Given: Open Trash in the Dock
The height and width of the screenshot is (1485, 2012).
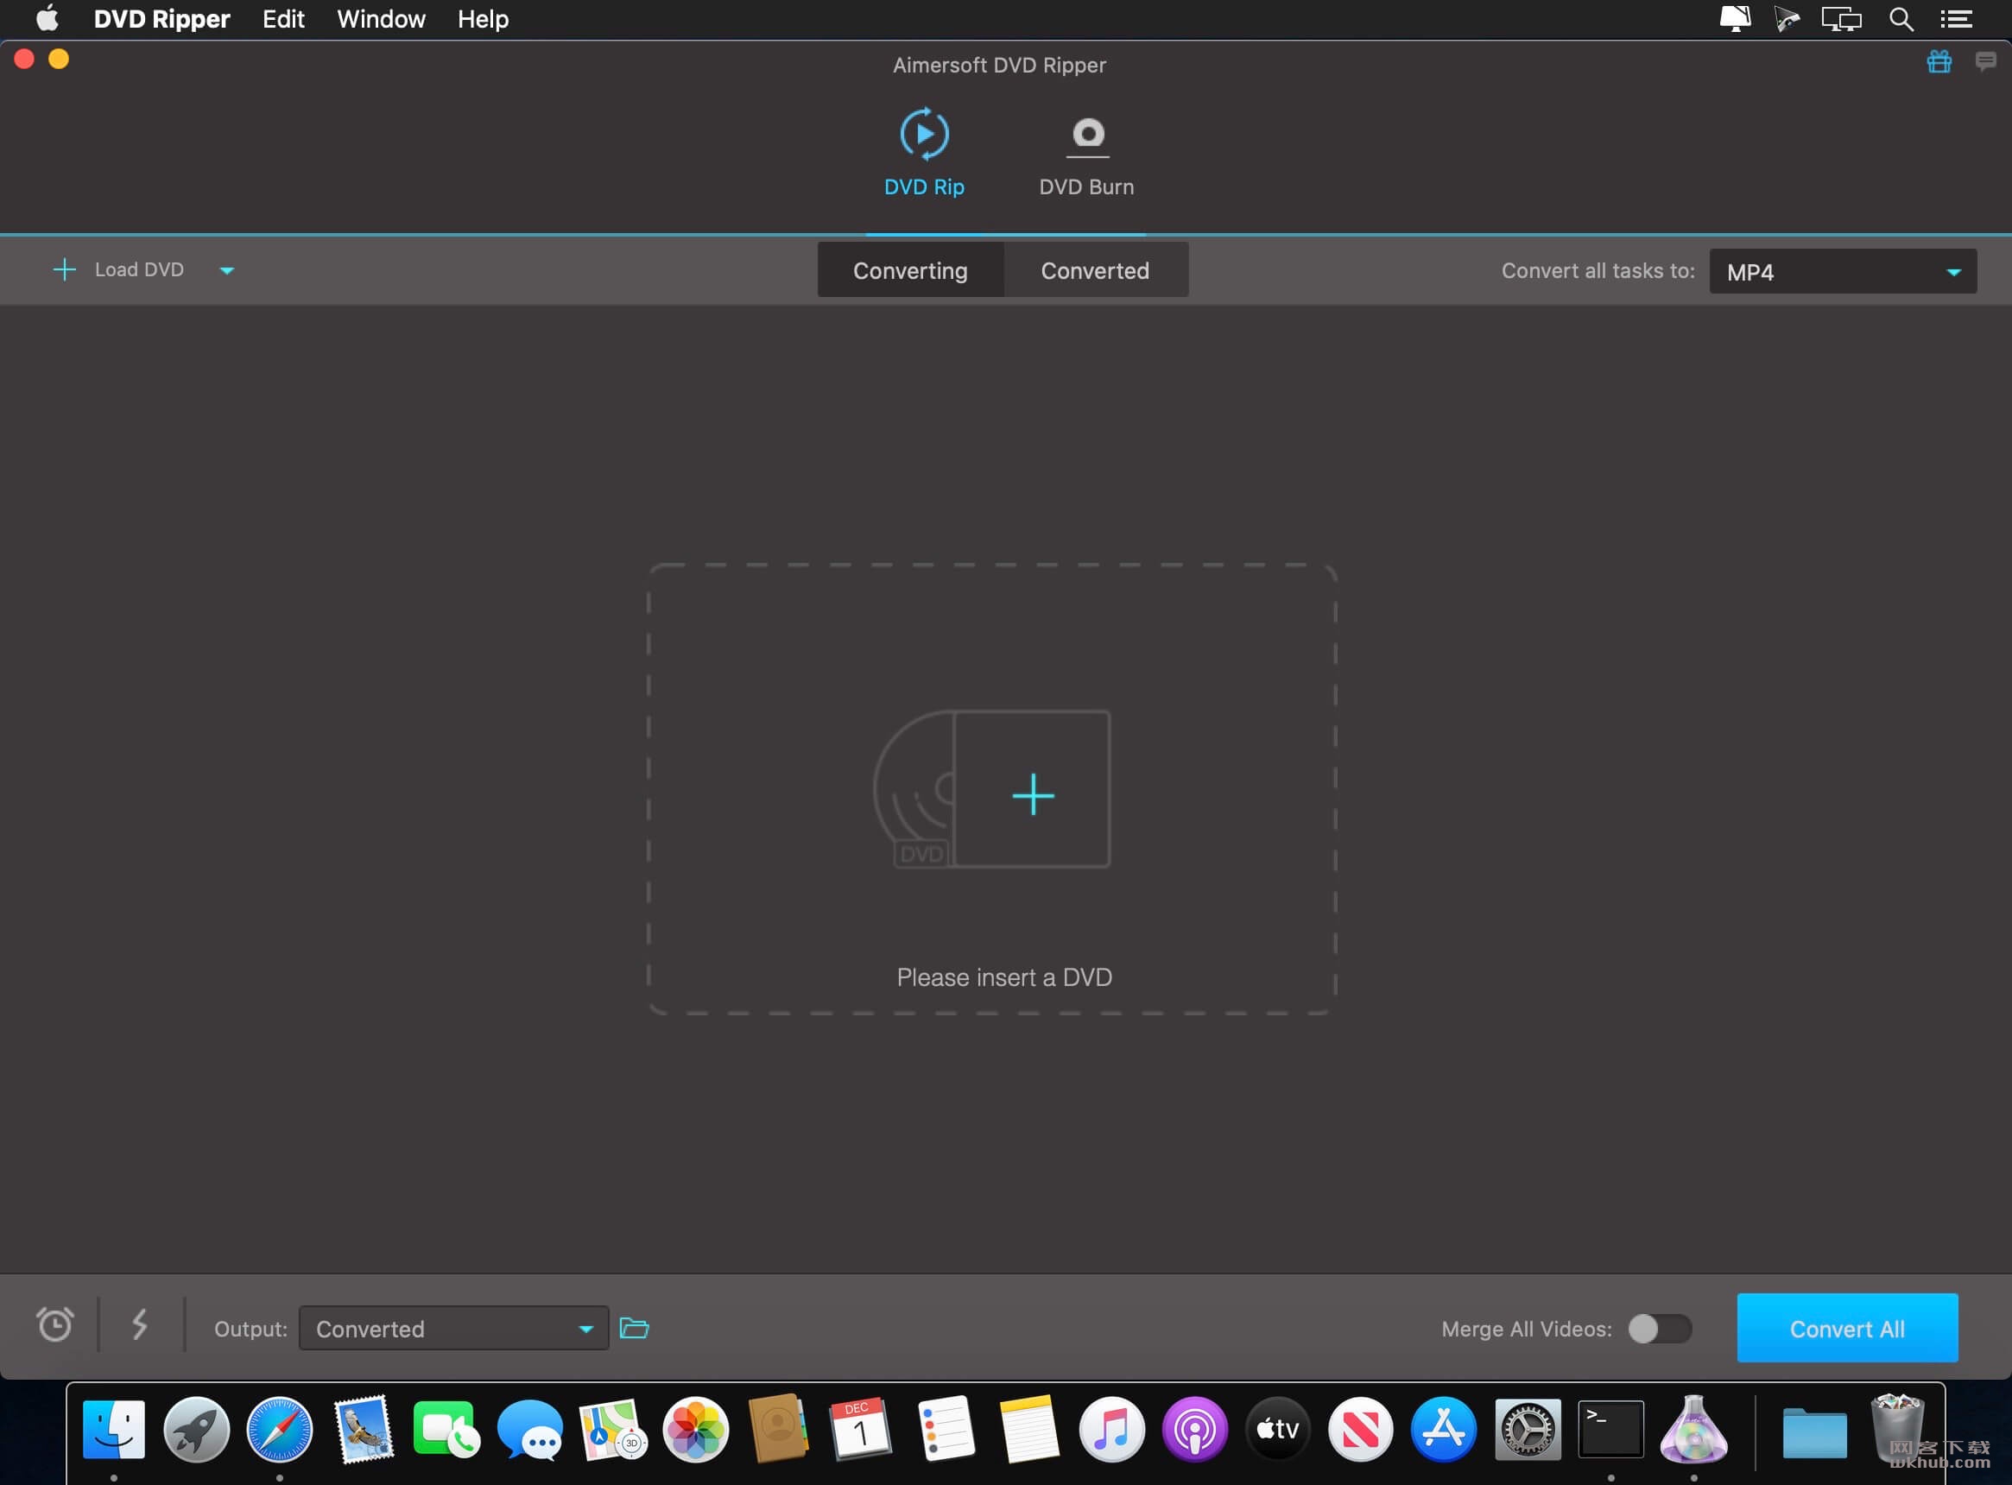Looking at the screenshot, I should pos(1897,1429).
